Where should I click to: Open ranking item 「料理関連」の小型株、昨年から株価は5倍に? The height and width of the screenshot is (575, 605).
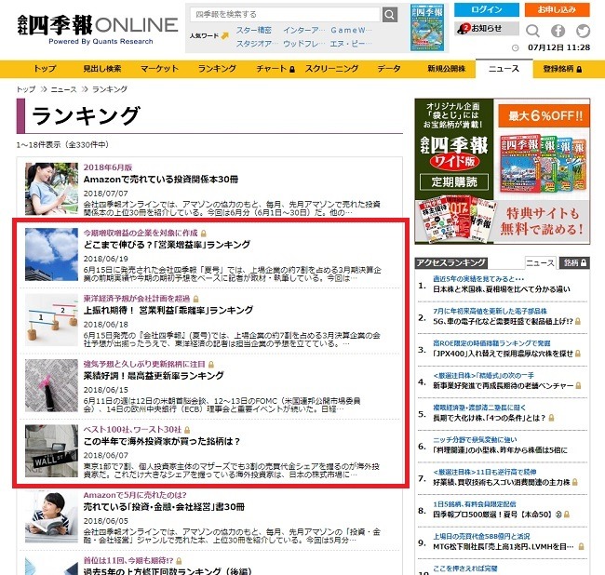click(500, 450)
